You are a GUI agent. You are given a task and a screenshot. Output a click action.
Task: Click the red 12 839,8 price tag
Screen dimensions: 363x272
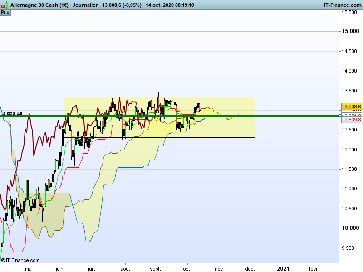(x=351, y=120)
